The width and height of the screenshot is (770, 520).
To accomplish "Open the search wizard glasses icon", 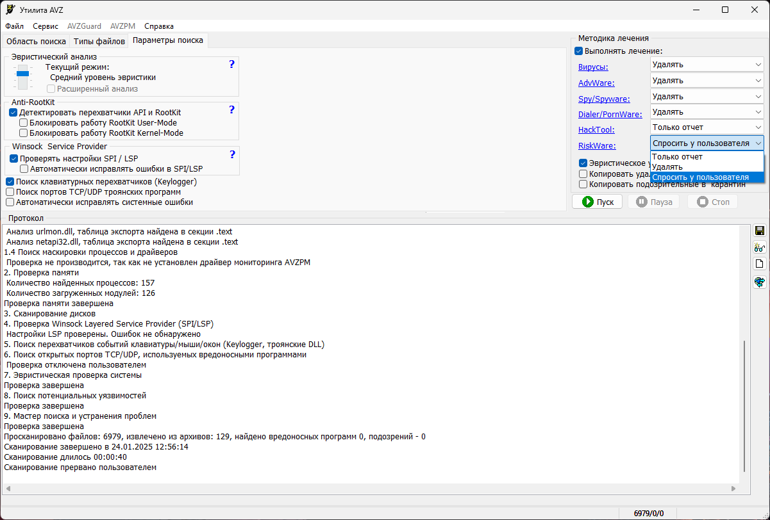I will tap(759, 247).
